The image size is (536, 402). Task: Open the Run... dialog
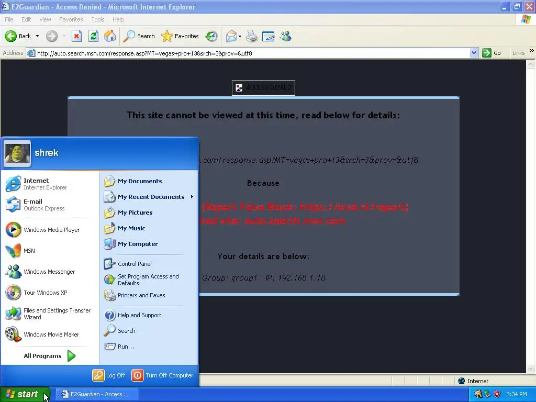pyautogui.click(x=149, y=347)
